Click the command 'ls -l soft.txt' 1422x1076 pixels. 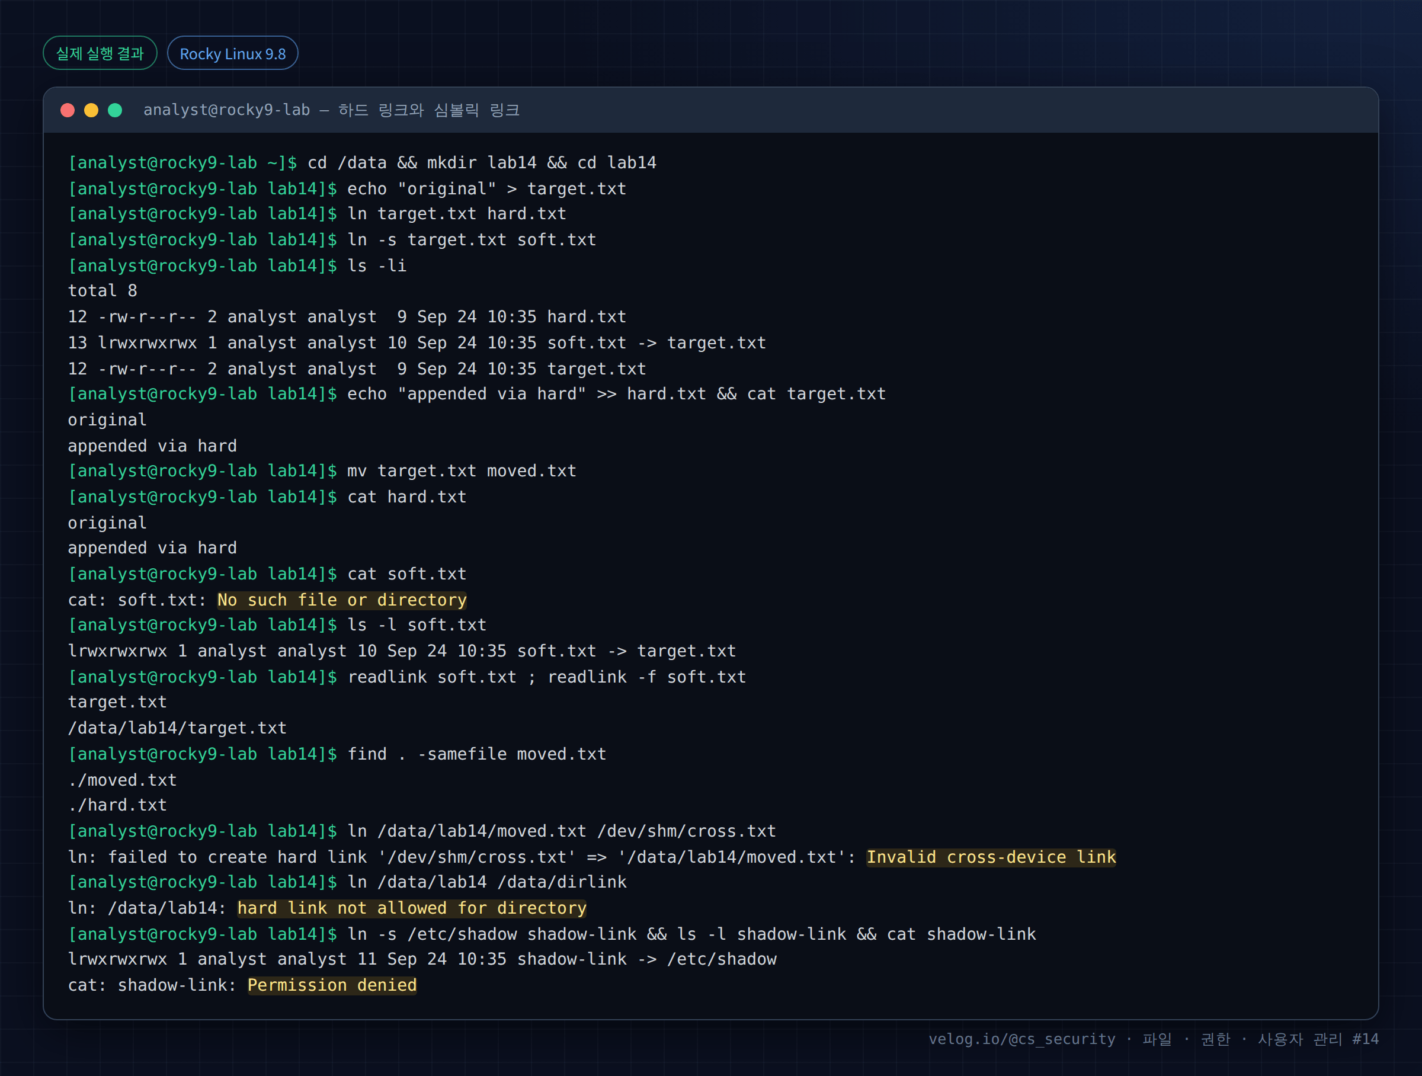point(417,625)
